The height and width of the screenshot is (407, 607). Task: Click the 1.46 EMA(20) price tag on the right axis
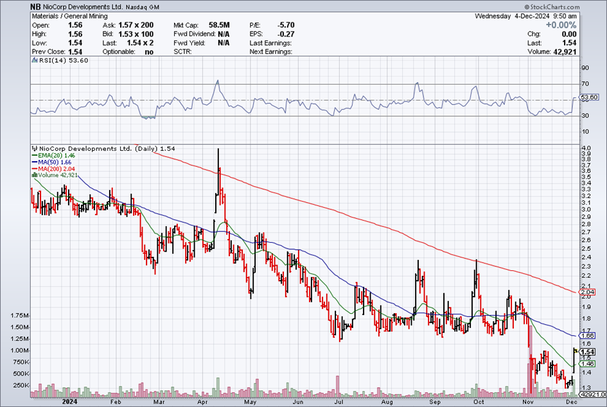pyautogui.click(x=588, y=364)
